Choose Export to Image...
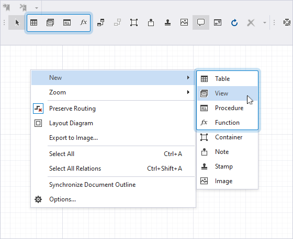The height and width of the screenshot is (239, 293). pyautogui.click(x=113, y=138)
